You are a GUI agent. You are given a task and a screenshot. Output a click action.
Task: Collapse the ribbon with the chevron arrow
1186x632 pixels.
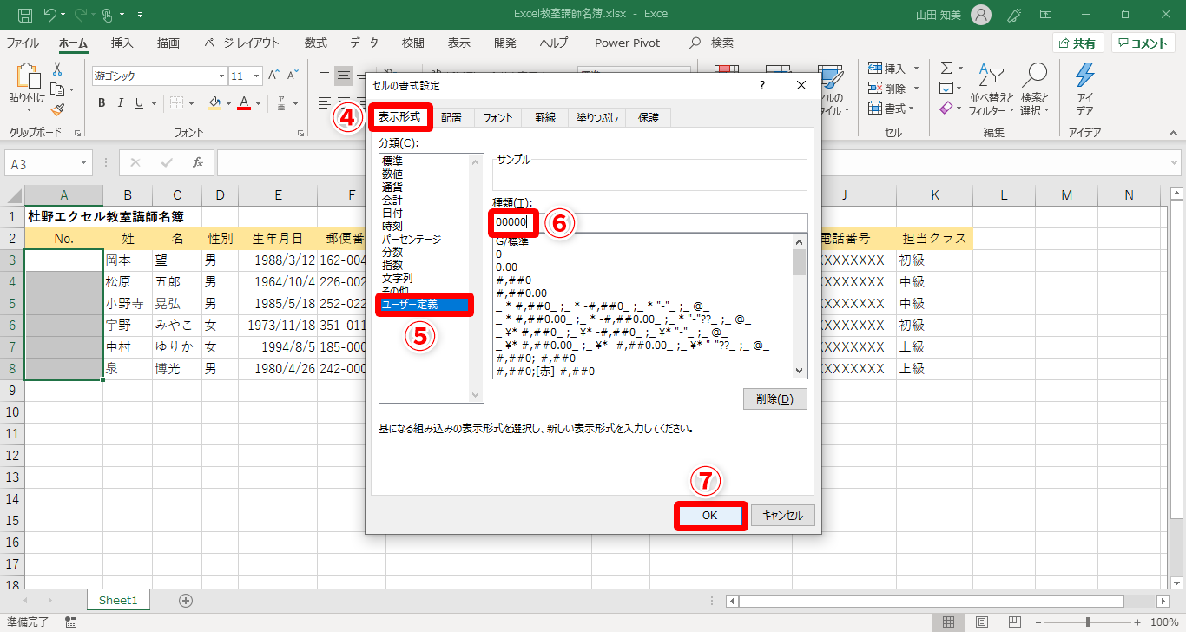pyautogui.click(x=1172, y=133)
